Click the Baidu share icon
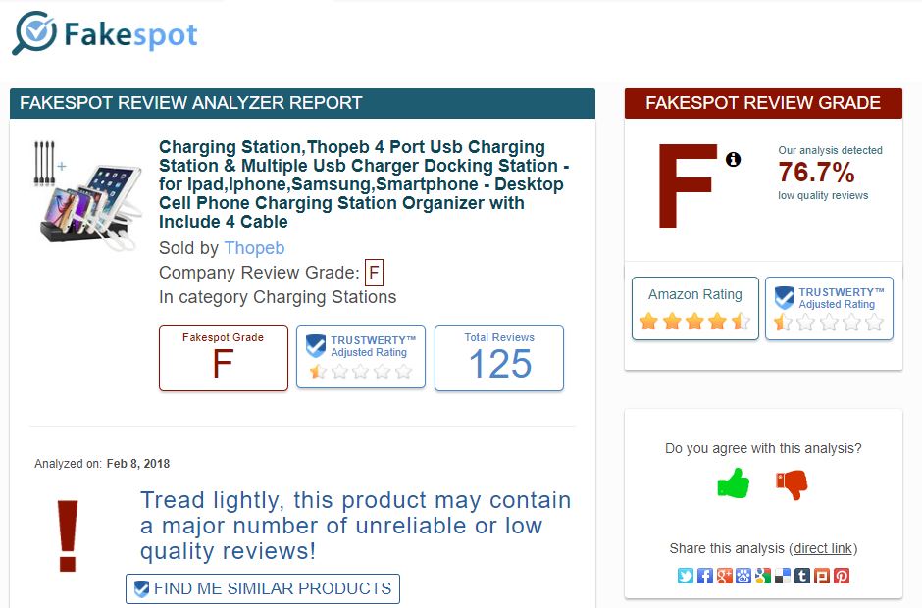 [x=743, y=576]
